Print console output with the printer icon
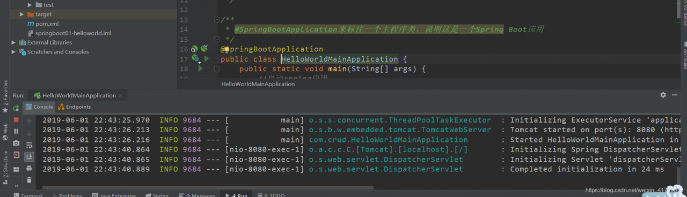Viewport: 687px width, 197px height. 29,169
